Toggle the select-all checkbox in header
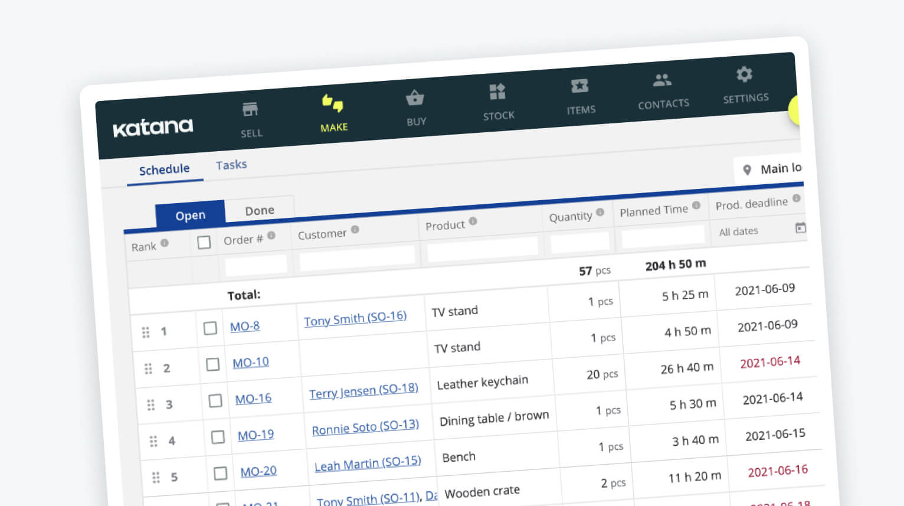 point(204,242)
